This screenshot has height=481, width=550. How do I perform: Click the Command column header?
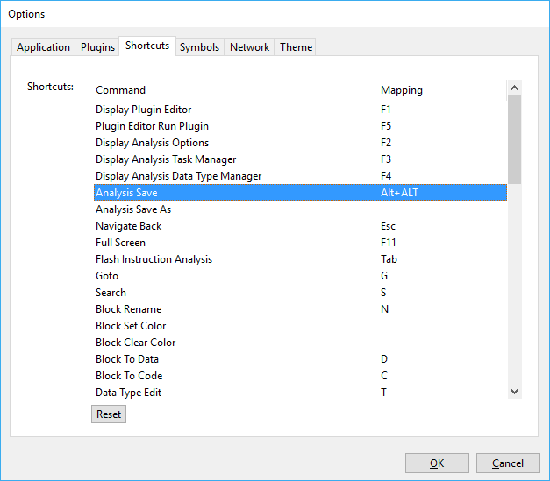point(121,90)
